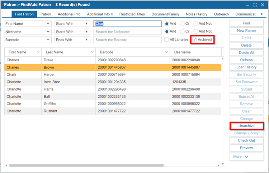This screenshot has height=173, width=269.
Task: Click the Username column header
Action: click(195, 52)
